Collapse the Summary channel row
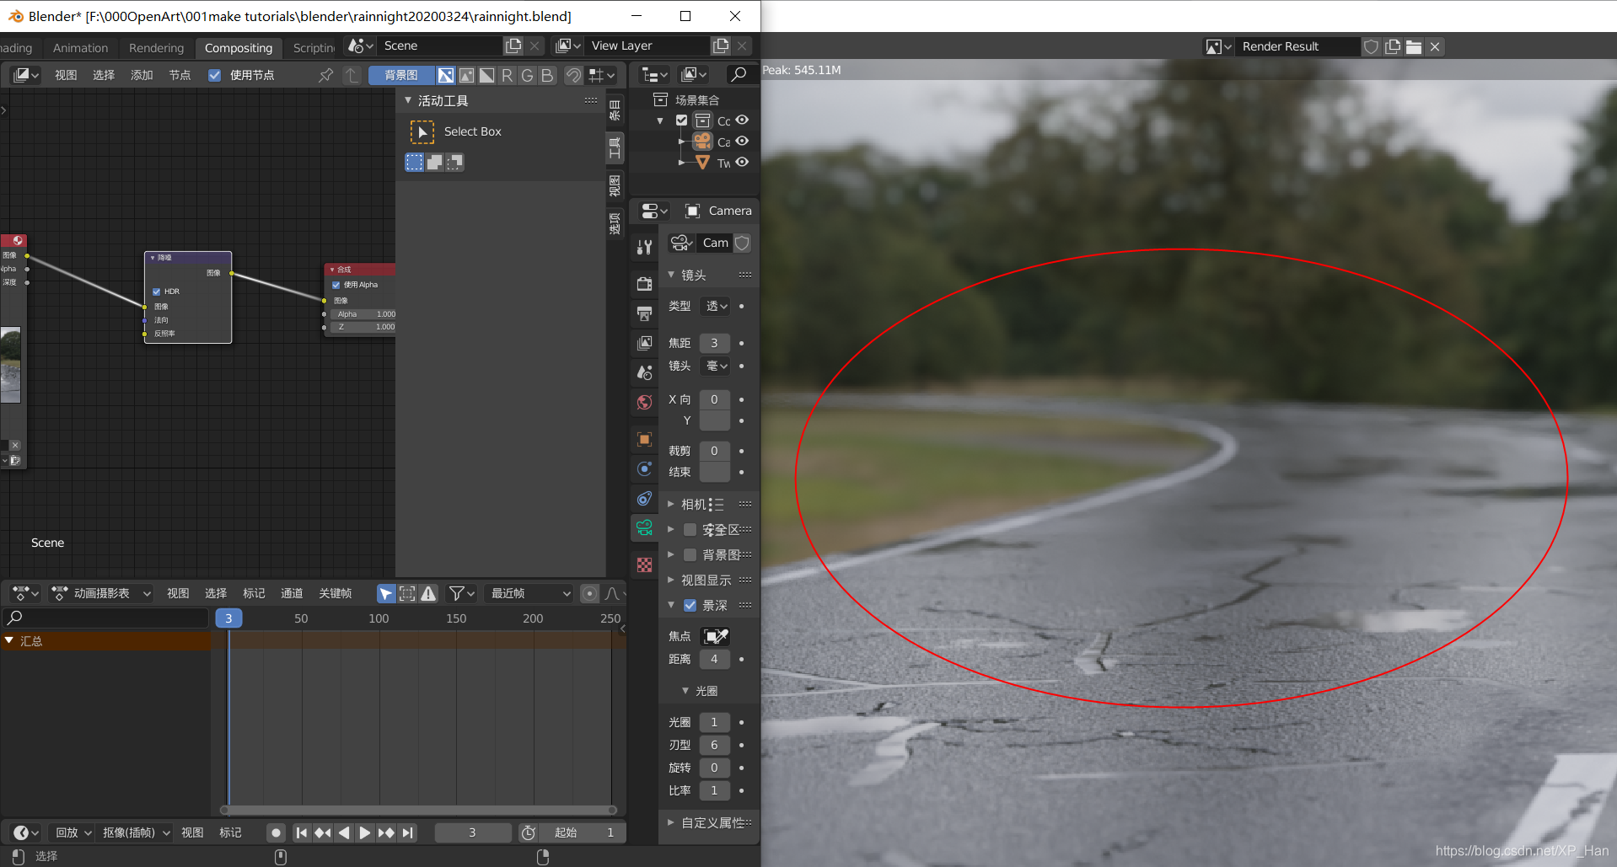 click(x=9, y=640)
